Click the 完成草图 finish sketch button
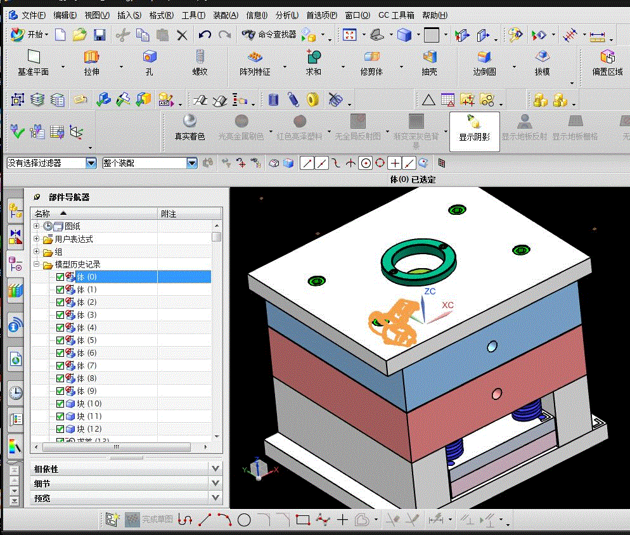 149,520
